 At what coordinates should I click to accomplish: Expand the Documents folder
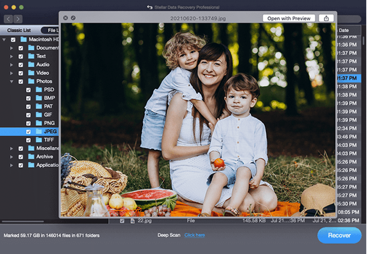[11, 47]
